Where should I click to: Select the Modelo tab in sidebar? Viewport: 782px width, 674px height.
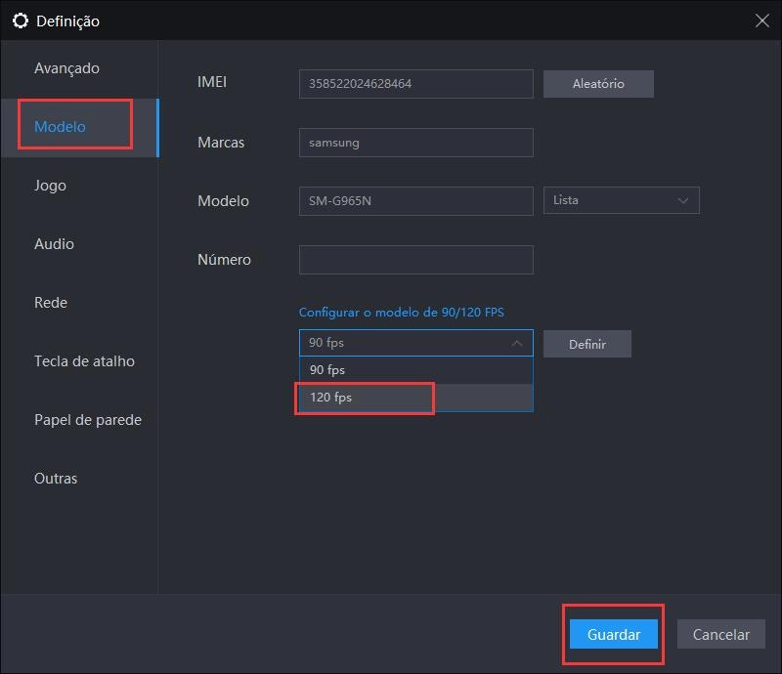(61, 127)
